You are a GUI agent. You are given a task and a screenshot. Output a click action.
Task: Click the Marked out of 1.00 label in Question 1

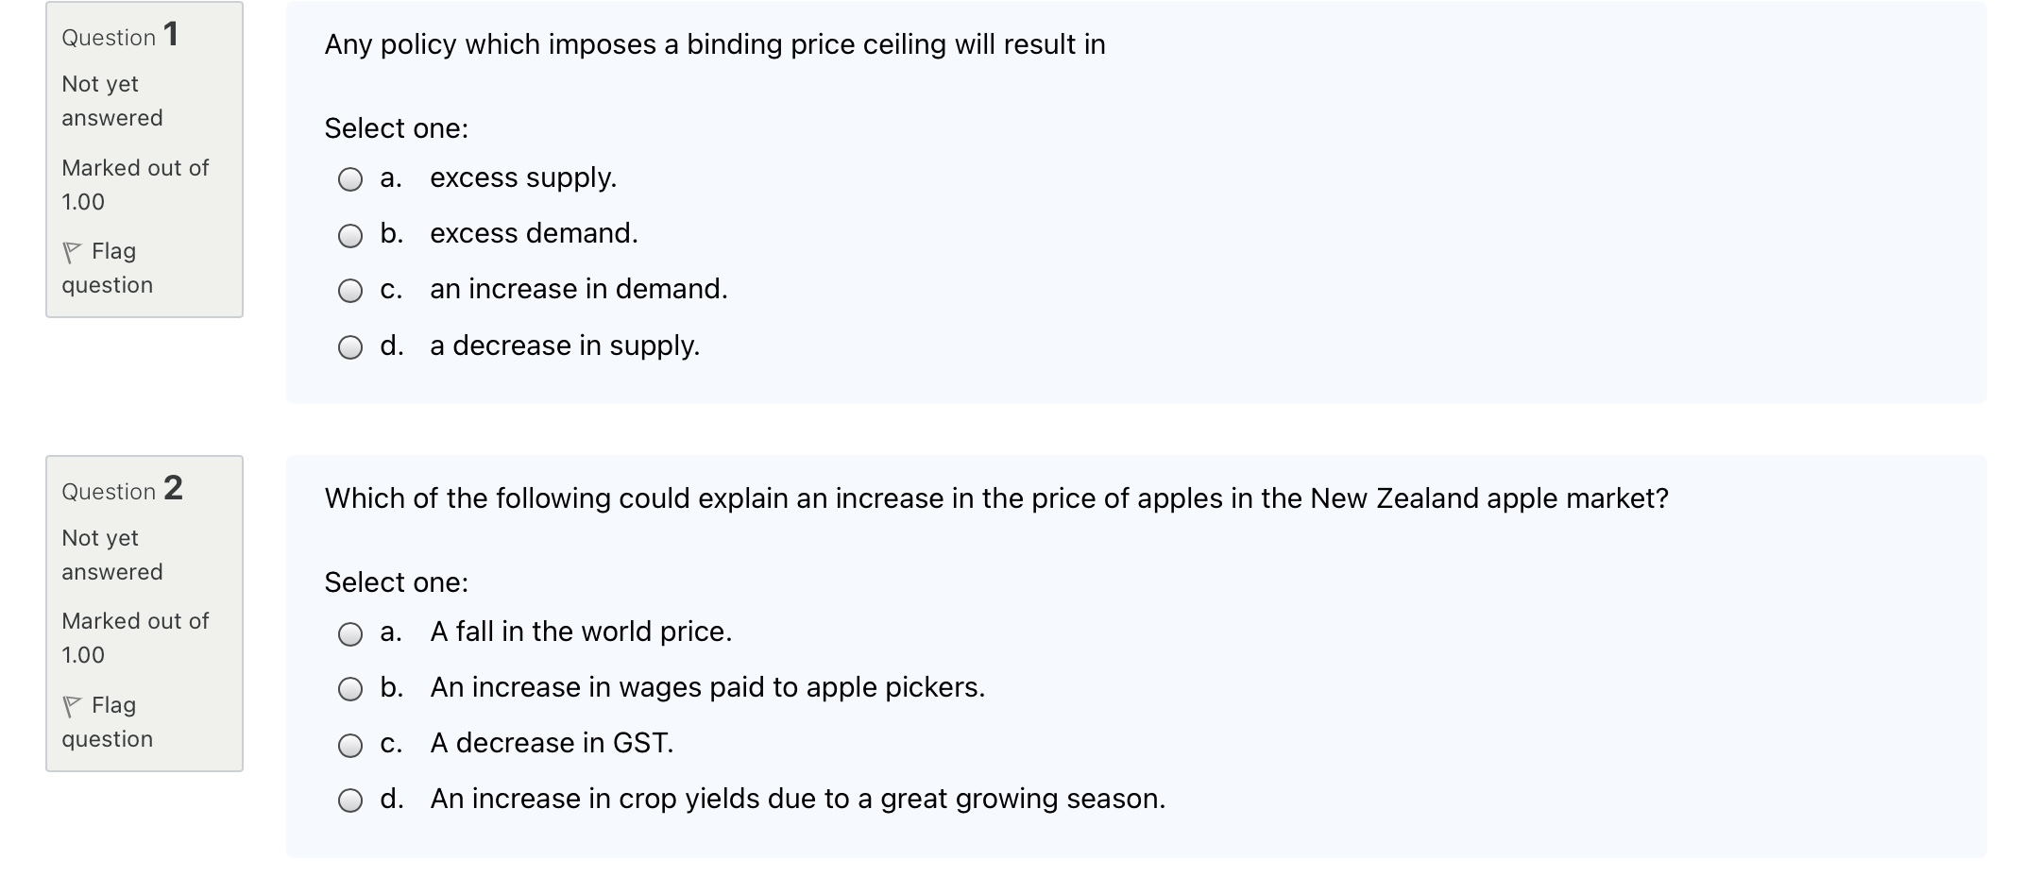click(x=135, y=185)
